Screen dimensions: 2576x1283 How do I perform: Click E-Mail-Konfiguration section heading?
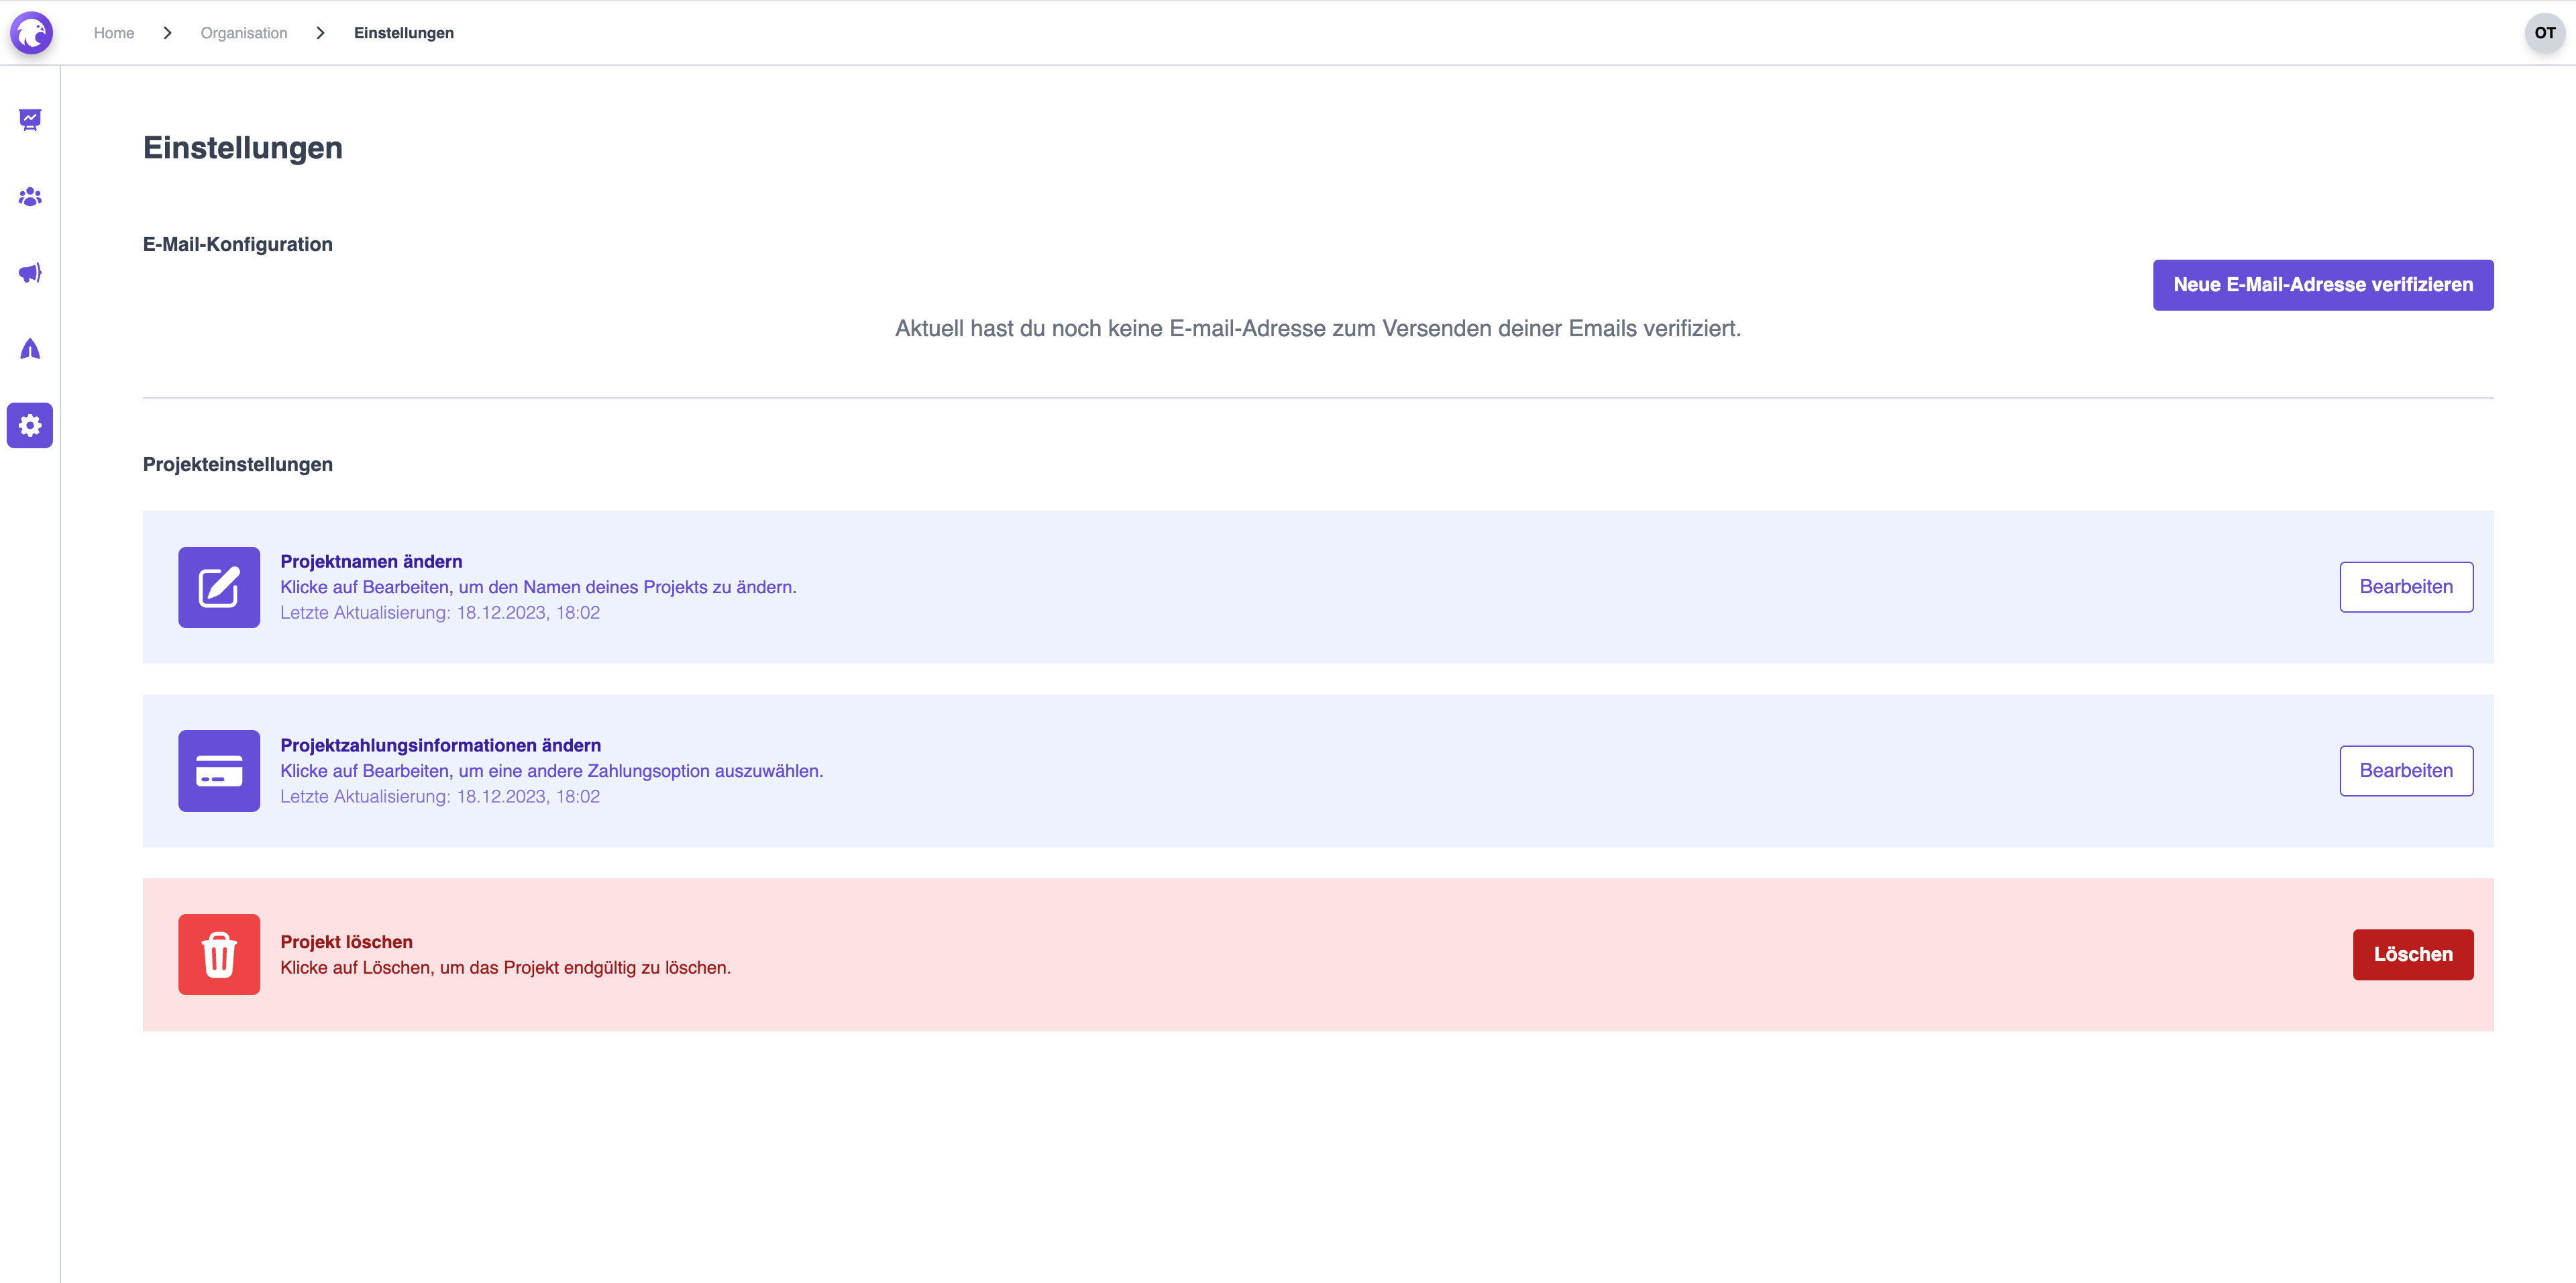238,245
